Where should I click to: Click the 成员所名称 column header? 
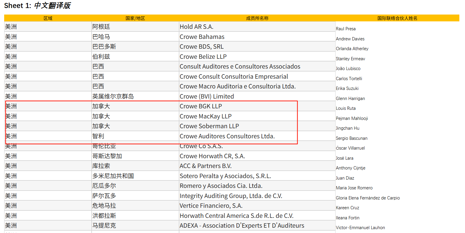coord(257,18)
